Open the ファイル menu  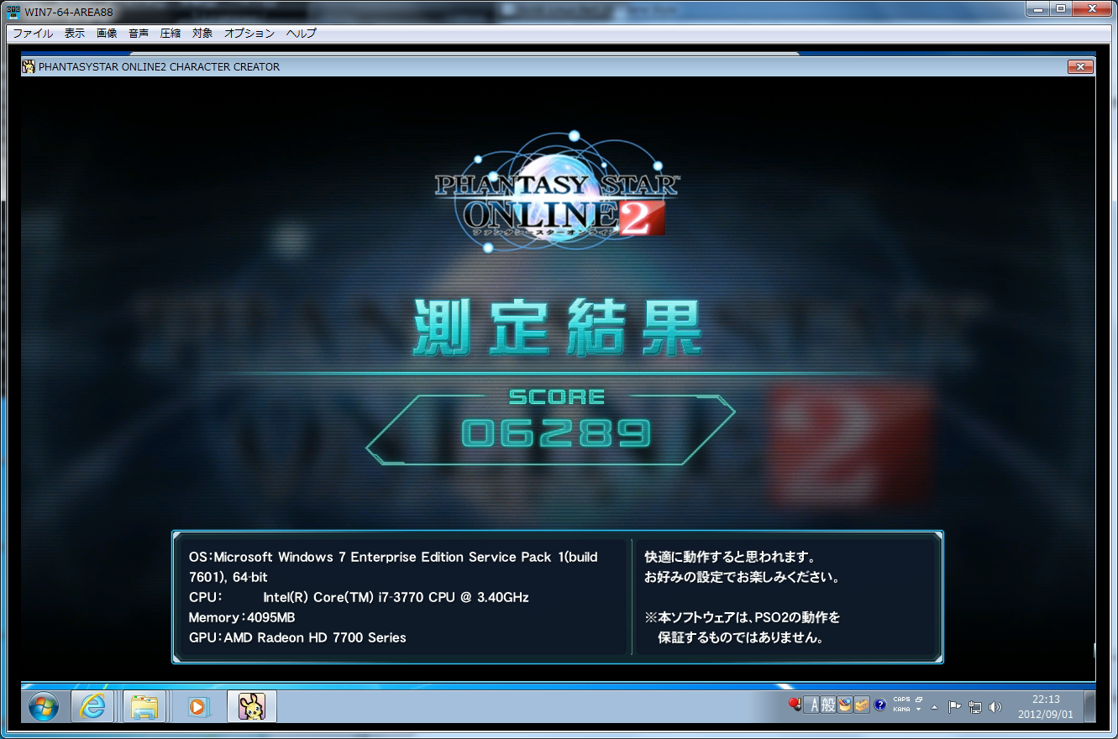(33, 34)
